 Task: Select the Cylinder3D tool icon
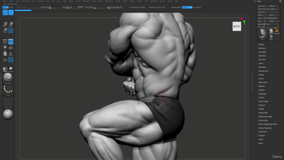(x=271, y=32)
